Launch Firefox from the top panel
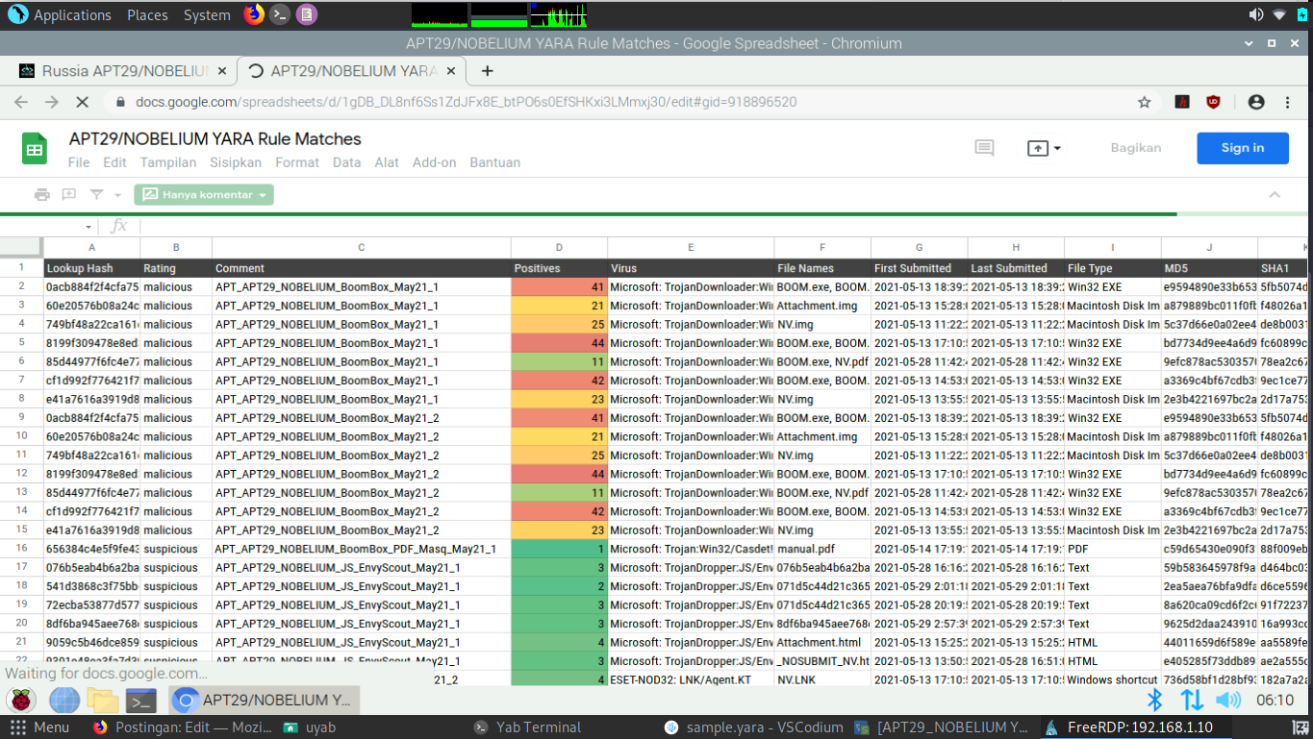The width and height of the screenshot is (1313, 739). tap(254, 14)
